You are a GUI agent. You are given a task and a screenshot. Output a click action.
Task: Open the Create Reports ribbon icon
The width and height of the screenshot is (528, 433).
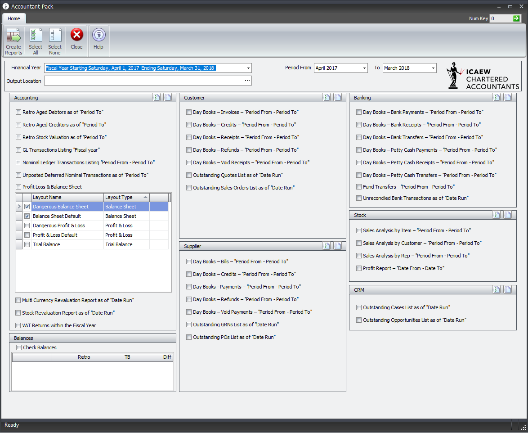[13, 41]
